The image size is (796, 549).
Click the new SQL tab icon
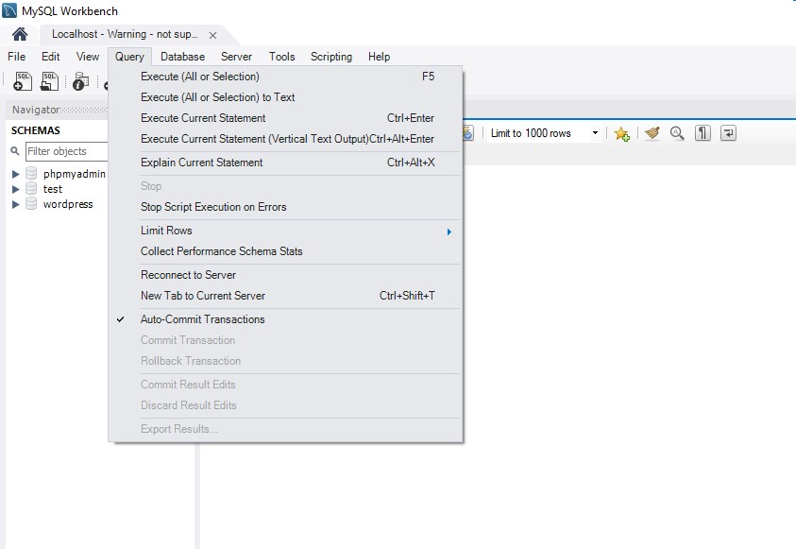23,82
